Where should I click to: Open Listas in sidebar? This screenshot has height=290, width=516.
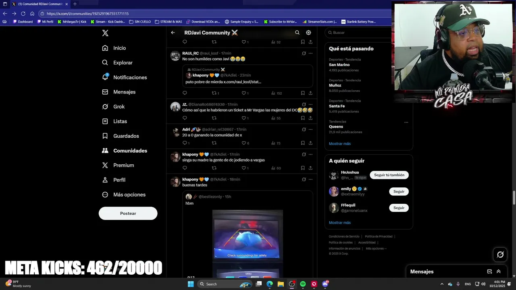tap(114, 121)
